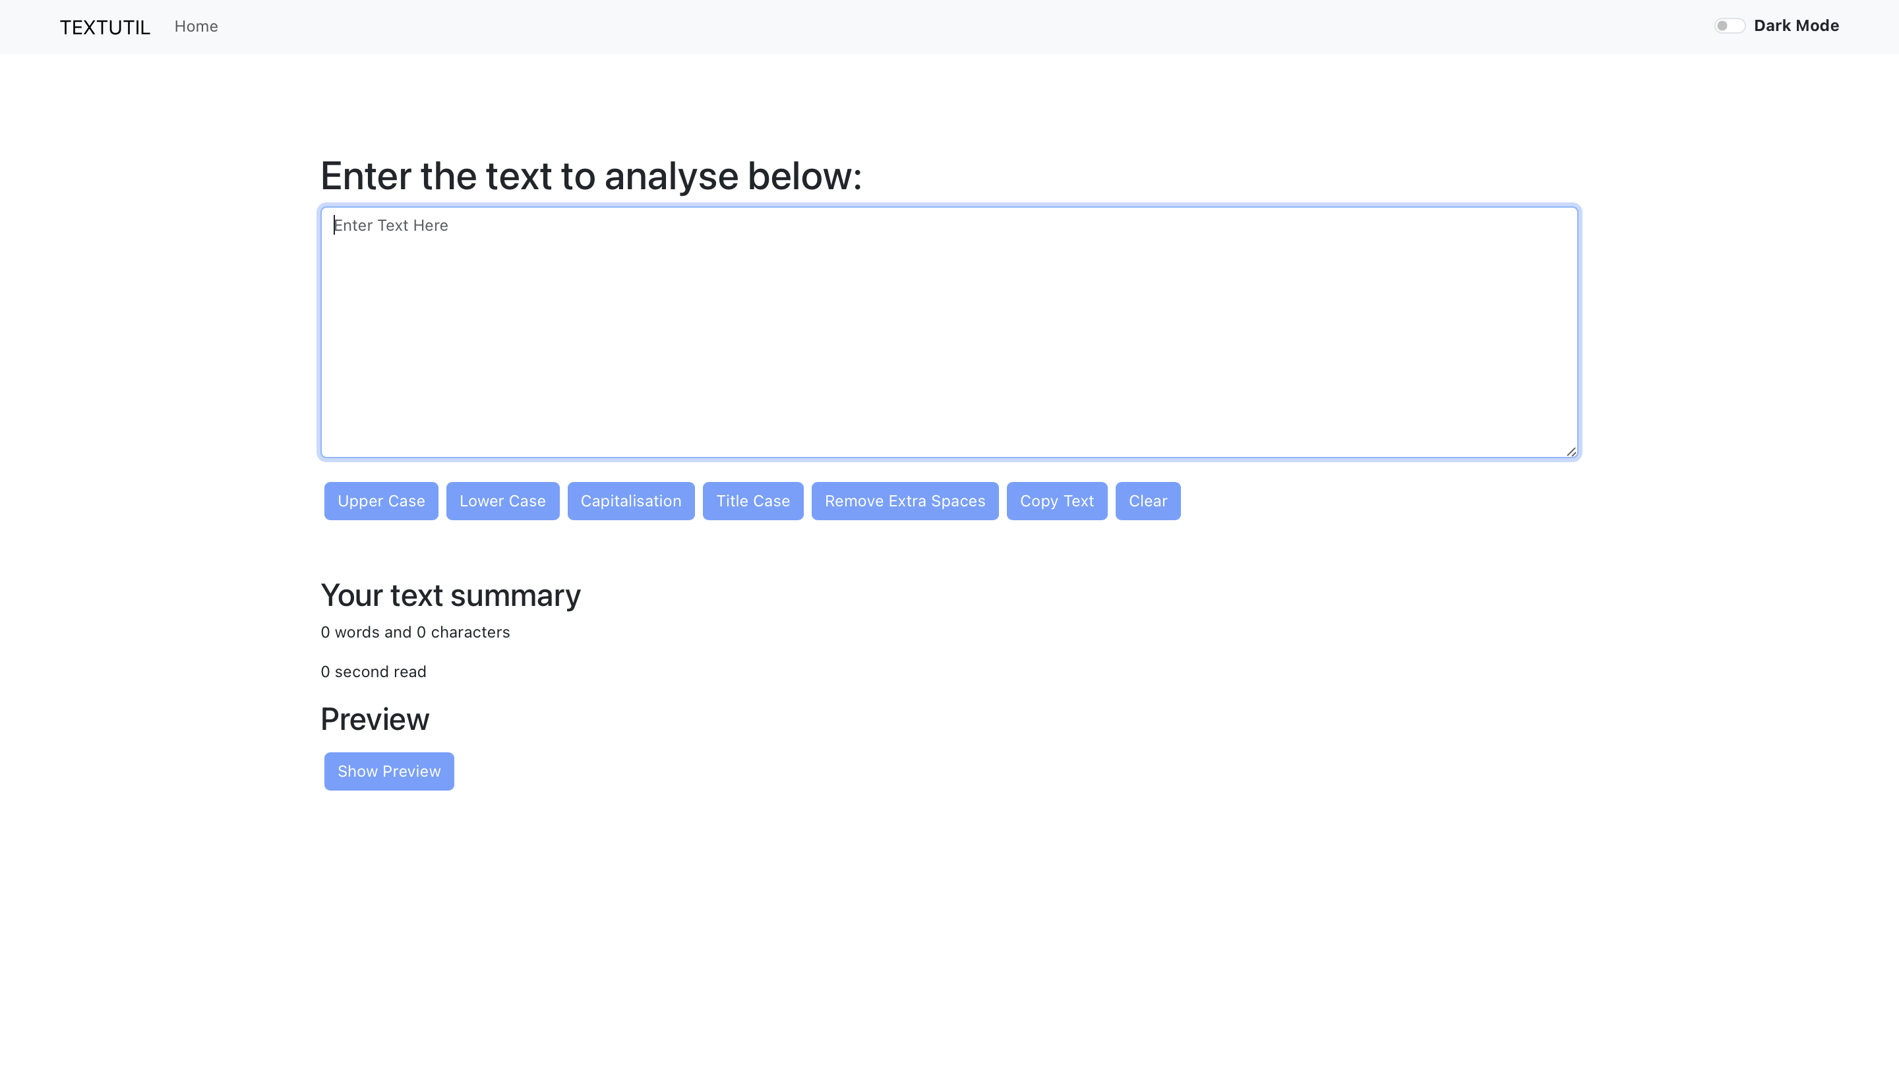Click the TEXTUTIL brand logo

tap(104, 26)
